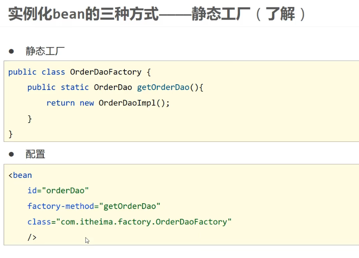Click the return keyword in Java code
Viewport: 359px width, 258px height.
pyautogui.click(x=61, y=103)
